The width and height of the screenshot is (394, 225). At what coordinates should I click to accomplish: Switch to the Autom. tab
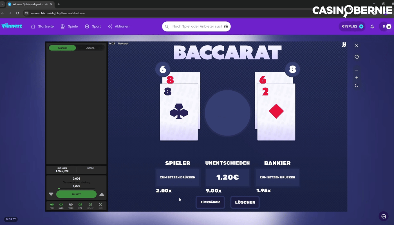click(x=90, y=48)
